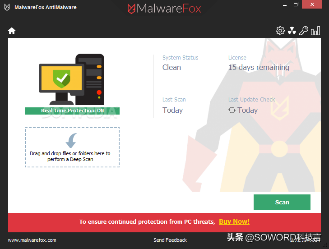Toggle Real Time Protection ON bar
329x249 pixels.
(x=72, y=111)
